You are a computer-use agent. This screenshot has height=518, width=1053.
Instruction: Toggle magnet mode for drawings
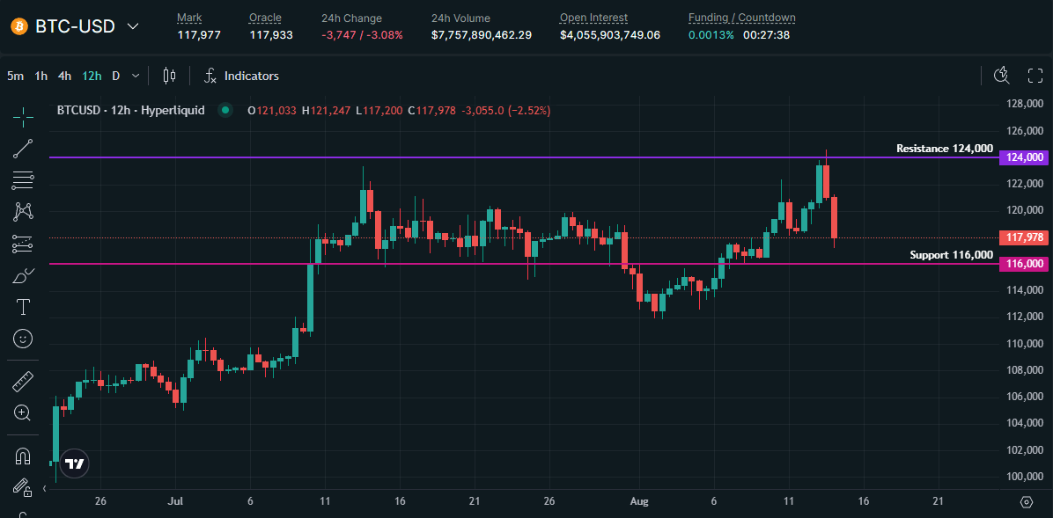coord(23,456)
